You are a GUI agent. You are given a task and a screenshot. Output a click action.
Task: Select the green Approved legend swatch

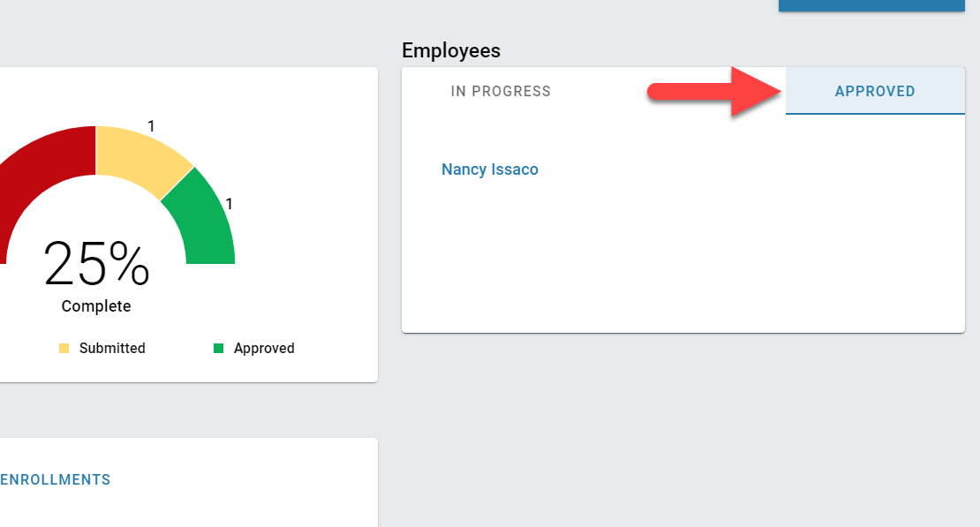tap(218, 348)
